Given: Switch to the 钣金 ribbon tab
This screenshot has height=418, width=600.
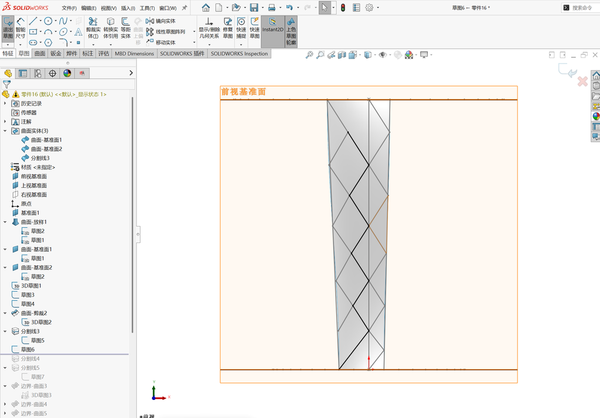Looking at the screenshot, I should [x=56, y=53].
